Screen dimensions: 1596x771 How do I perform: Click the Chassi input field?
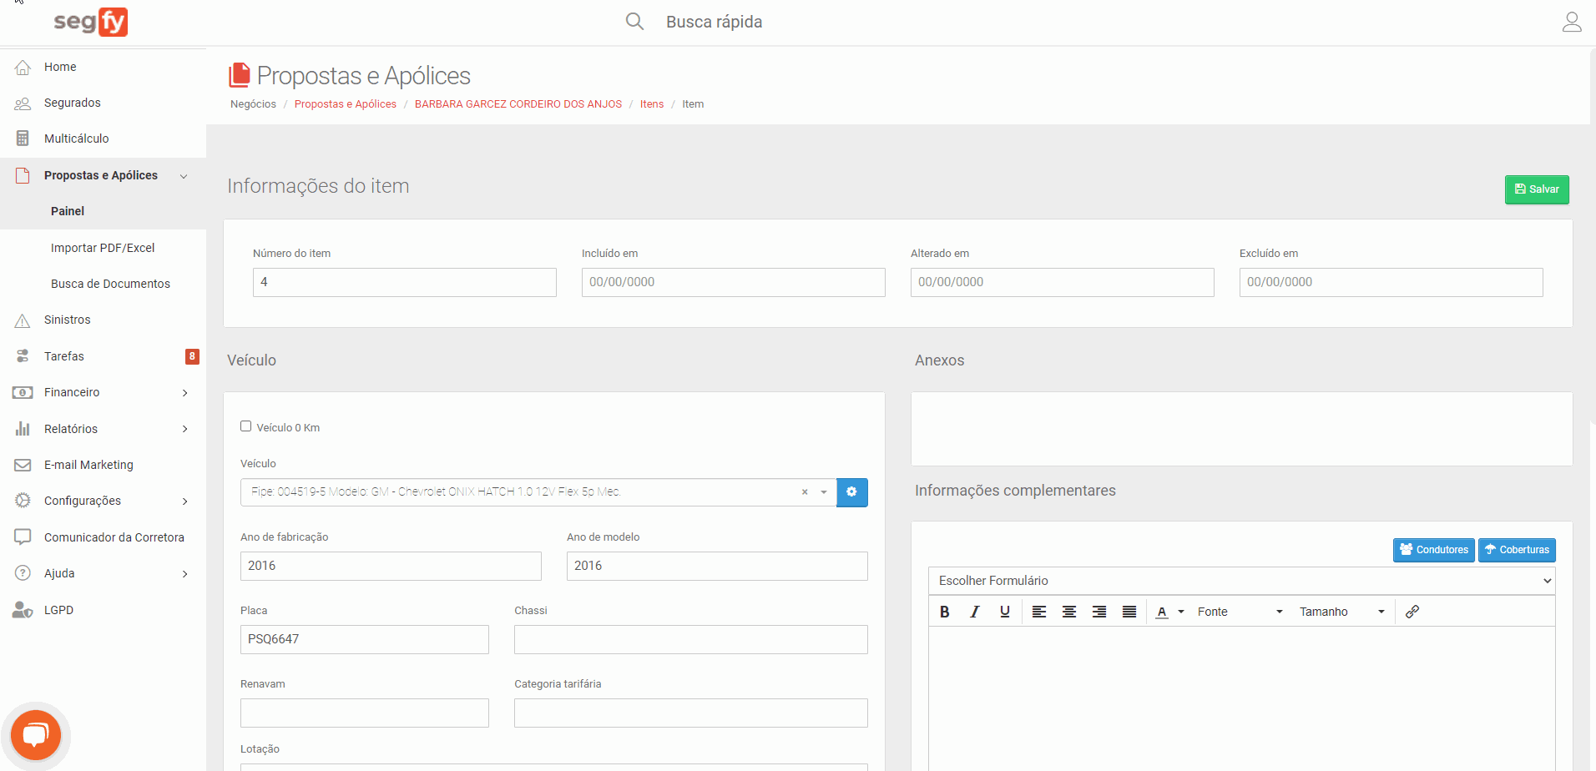tap(690, 639)
